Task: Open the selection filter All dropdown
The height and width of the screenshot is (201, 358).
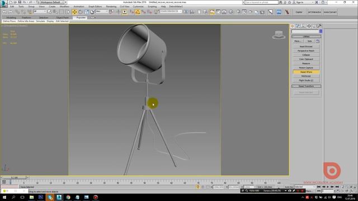Action: click(40, 11)
